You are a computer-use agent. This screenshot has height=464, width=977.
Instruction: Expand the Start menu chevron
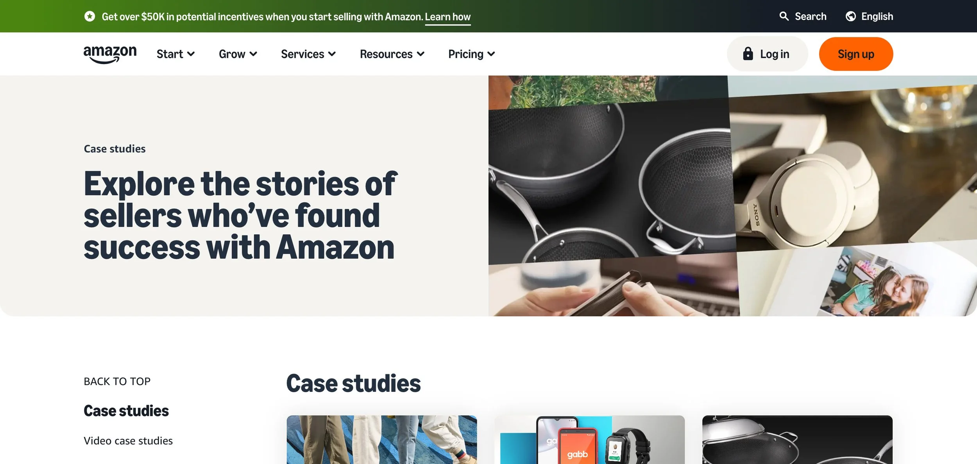point(191,54)
